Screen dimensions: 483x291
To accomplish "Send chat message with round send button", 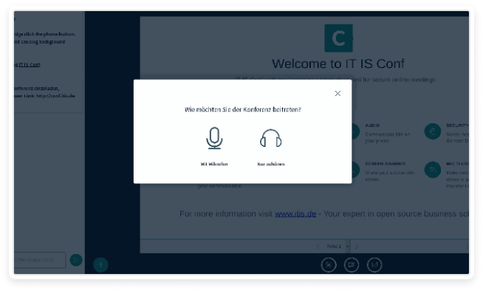I will tap(76, 260).
